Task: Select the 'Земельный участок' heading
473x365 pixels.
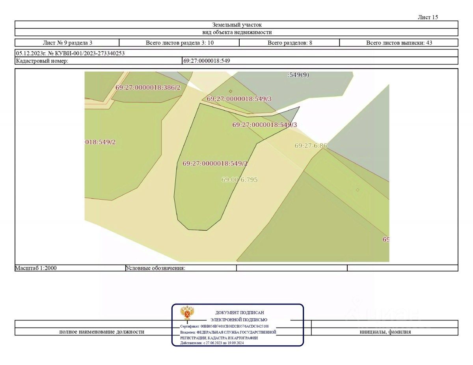Action: pyautogui.click(x=237, y=25)
